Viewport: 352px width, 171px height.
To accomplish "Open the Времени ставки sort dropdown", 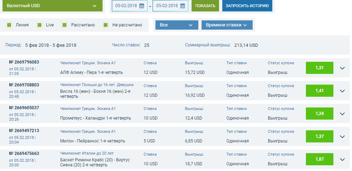I will click(x=227, y=25).
